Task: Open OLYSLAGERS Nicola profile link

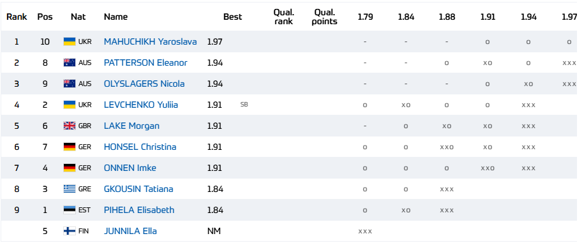Action: point(144,84)
